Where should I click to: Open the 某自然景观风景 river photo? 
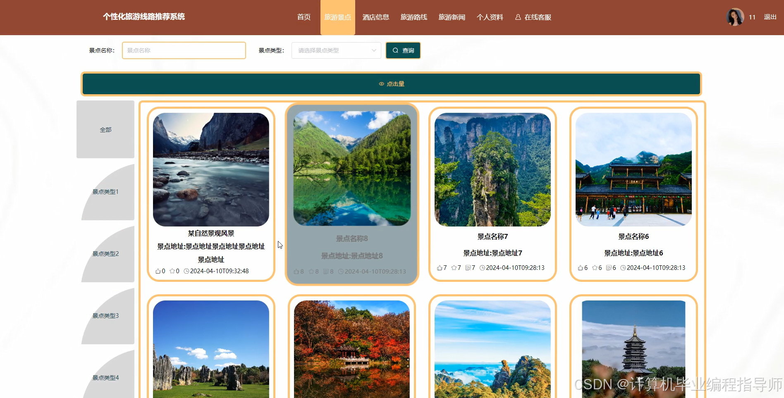click(x=211, y=169)
